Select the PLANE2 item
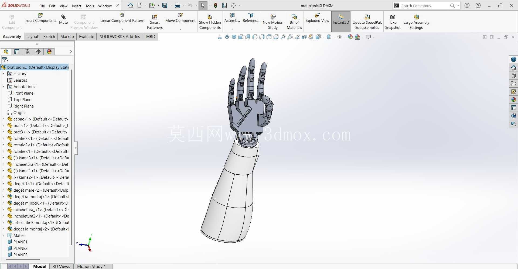This screenshot has height=269, width=518. 20,248
